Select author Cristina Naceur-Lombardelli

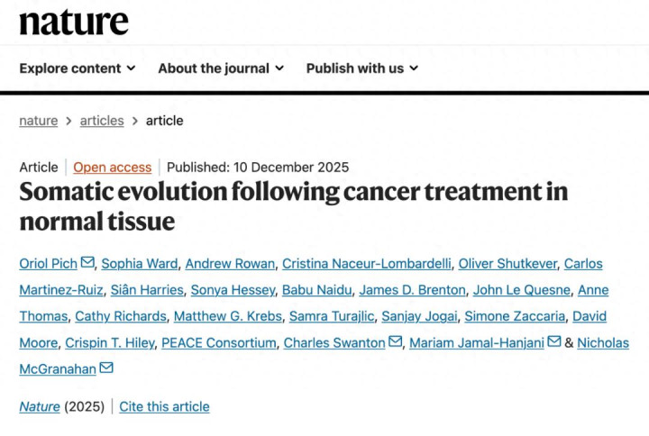point(365,264)
